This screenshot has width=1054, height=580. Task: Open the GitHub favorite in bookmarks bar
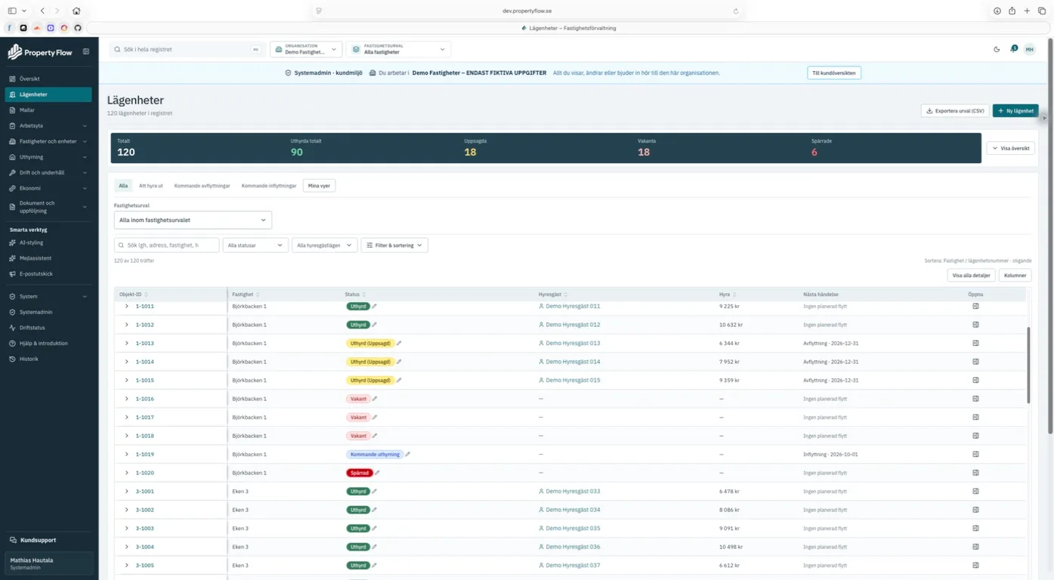click(x=78, y=28)
